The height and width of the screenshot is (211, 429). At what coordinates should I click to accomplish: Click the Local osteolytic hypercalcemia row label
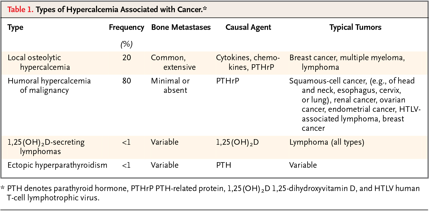click(x=39, y=62)
